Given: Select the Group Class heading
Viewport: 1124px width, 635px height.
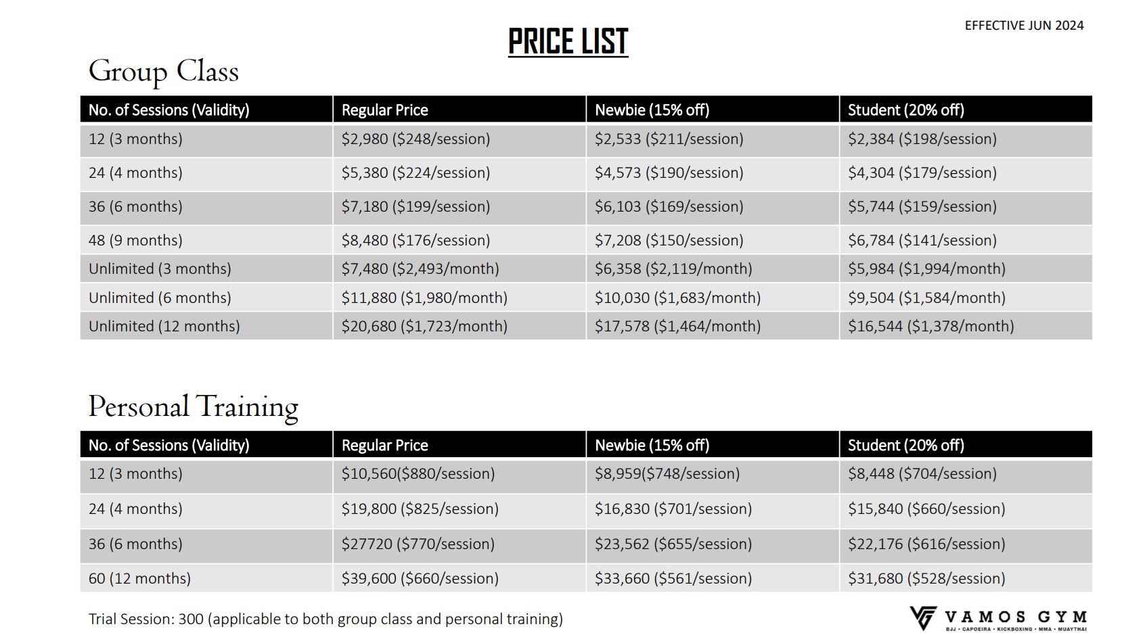Looking at the screenshot, I should 164,72.
